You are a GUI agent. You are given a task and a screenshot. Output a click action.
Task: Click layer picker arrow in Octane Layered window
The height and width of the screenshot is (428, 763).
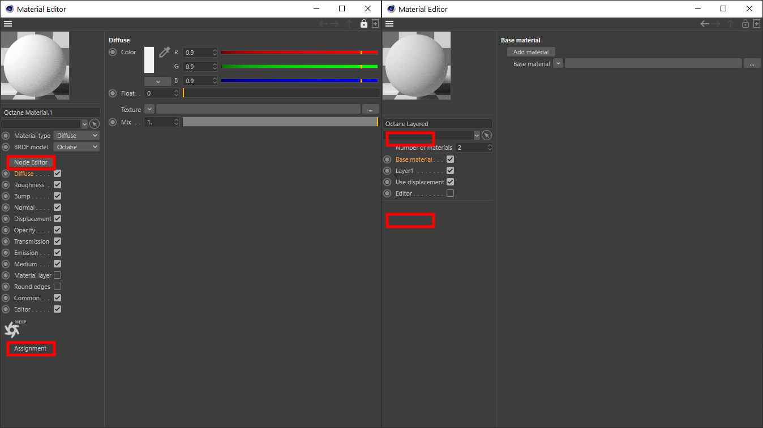[487, 135]
